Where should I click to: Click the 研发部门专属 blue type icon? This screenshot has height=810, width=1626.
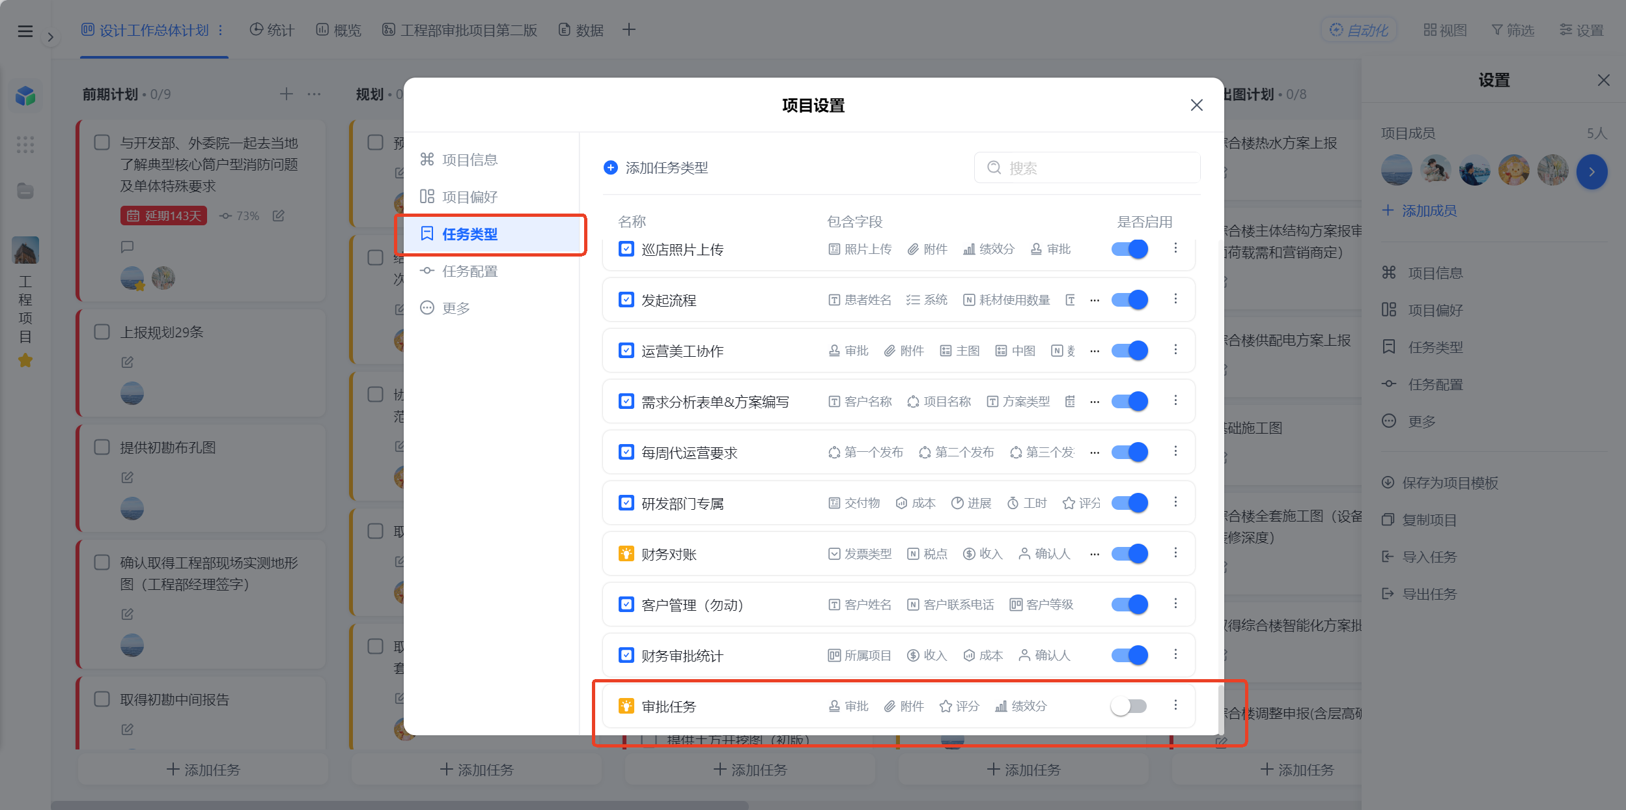click(x=626, y=503)
